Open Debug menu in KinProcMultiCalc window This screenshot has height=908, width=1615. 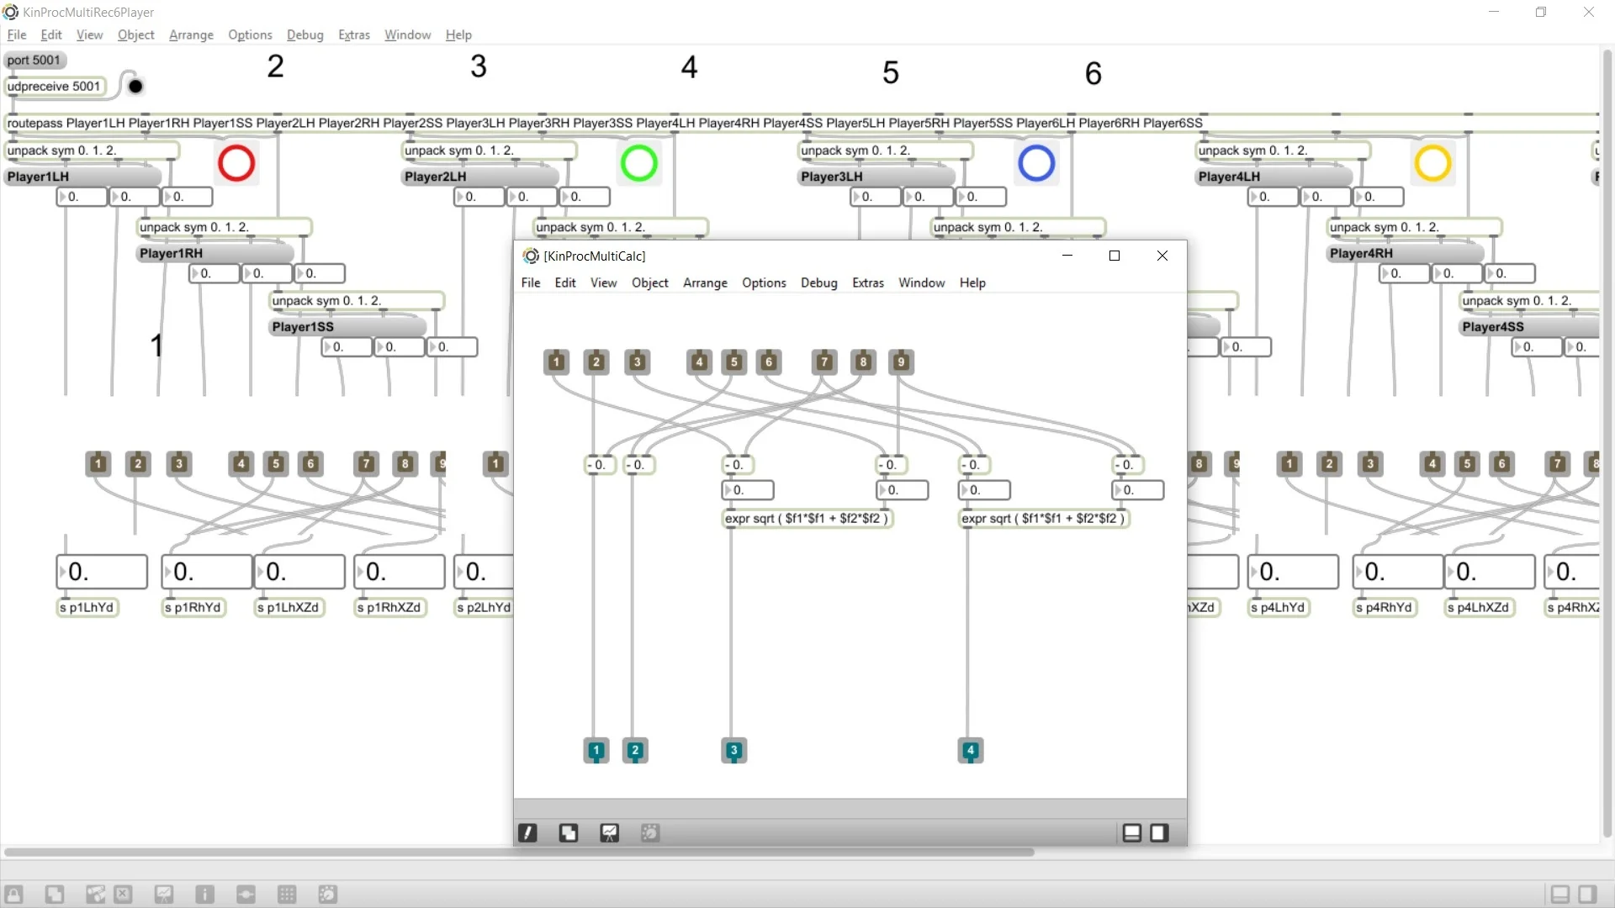point(818,282)
